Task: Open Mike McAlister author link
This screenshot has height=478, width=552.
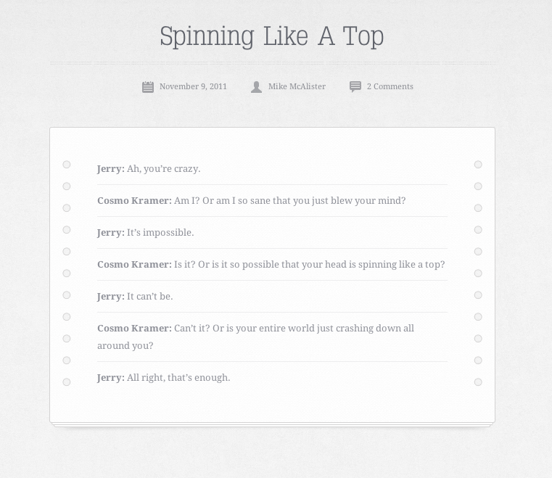Action: click(297, 86)
